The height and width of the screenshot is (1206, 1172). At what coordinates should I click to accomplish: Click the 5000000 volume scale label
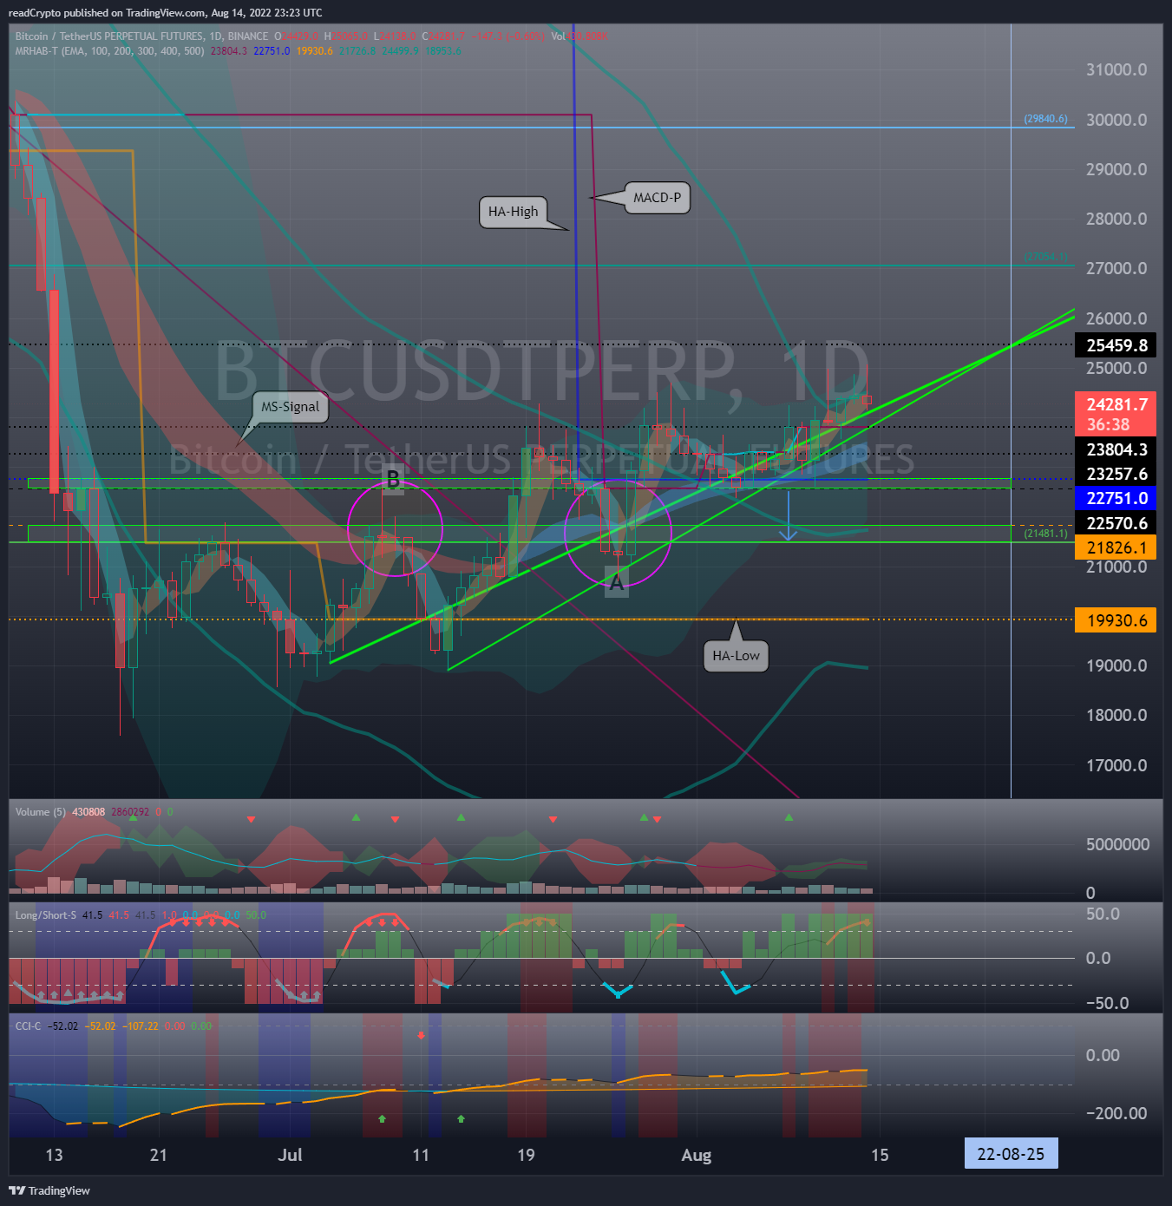point(1117,845)
